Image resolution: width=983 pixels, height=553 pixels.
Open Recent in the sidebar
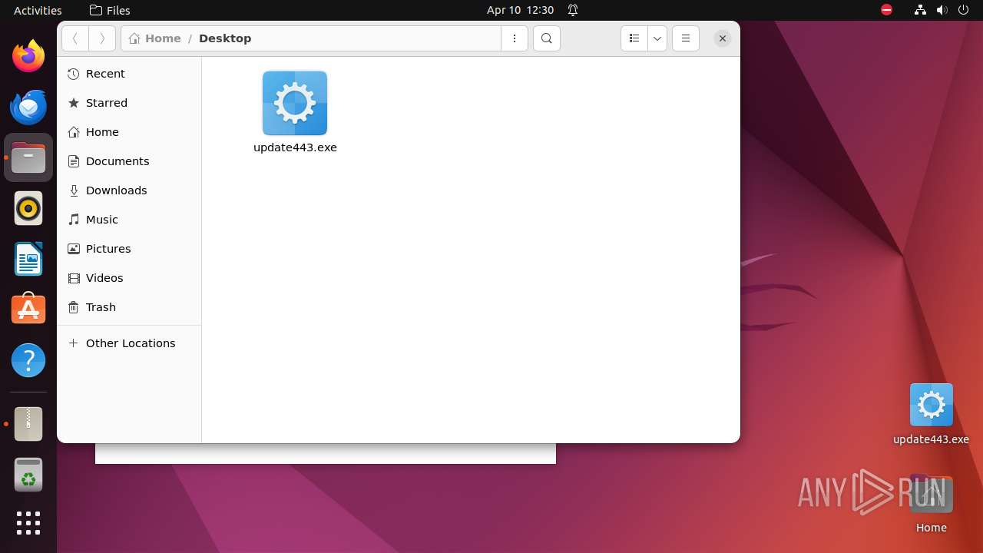[129, 74]
